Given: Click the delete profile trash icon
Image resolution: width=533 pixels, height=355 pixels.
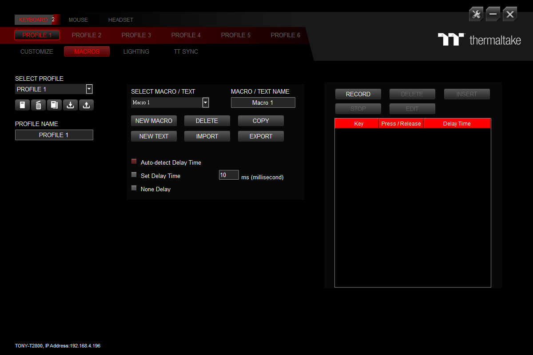Looking at the screenshot, I should pyautogui.click(x=38, y=105).
